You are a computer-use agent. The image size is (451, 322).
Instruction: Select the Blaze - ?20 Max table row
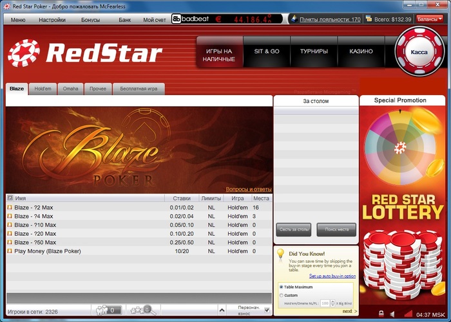(139, 233)
